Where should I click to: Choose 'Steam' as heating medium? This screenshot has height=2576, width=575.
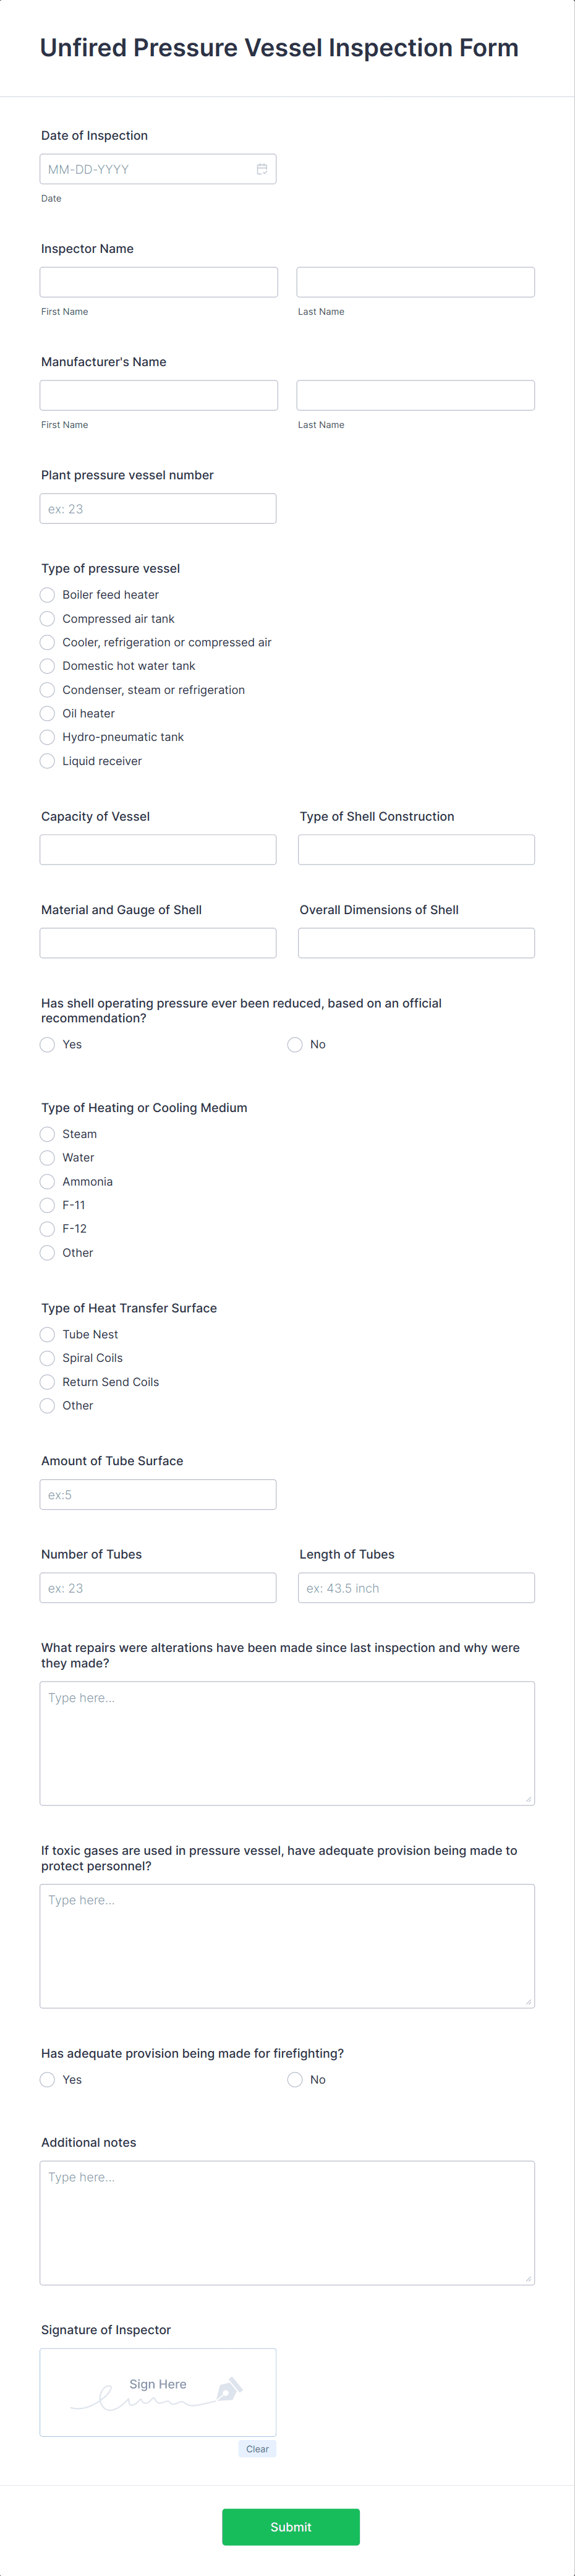[x=47, y=1134]
